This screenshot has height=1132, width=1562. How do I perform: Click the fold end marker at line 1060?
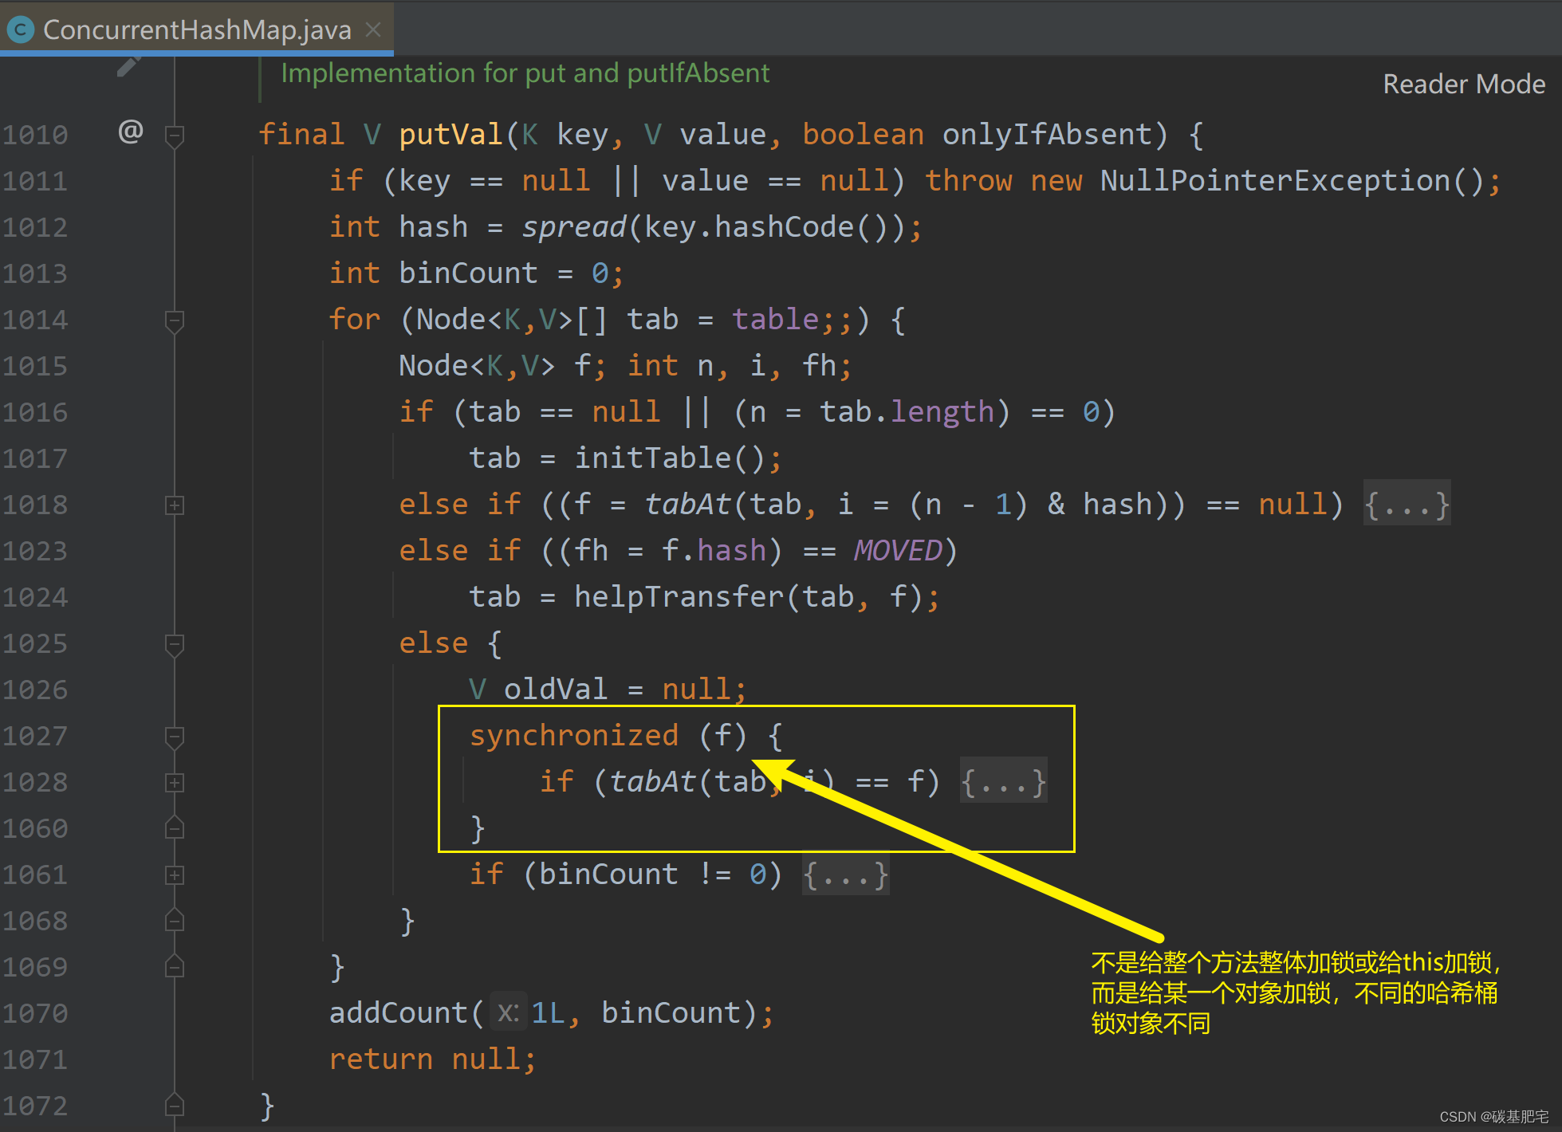point(175,829)
